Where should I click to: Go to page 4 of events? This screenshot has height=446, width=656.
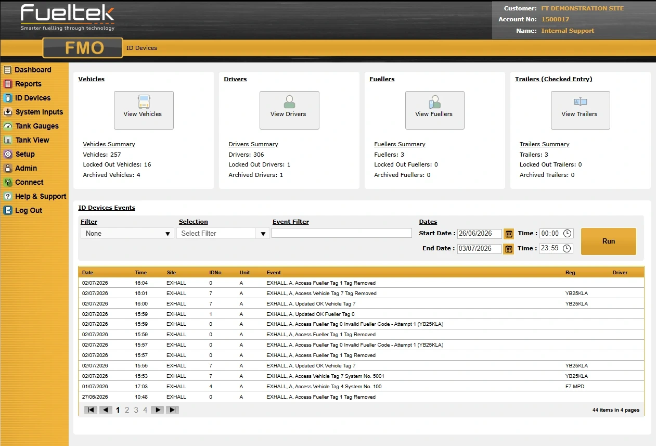[x=145, y=410]
